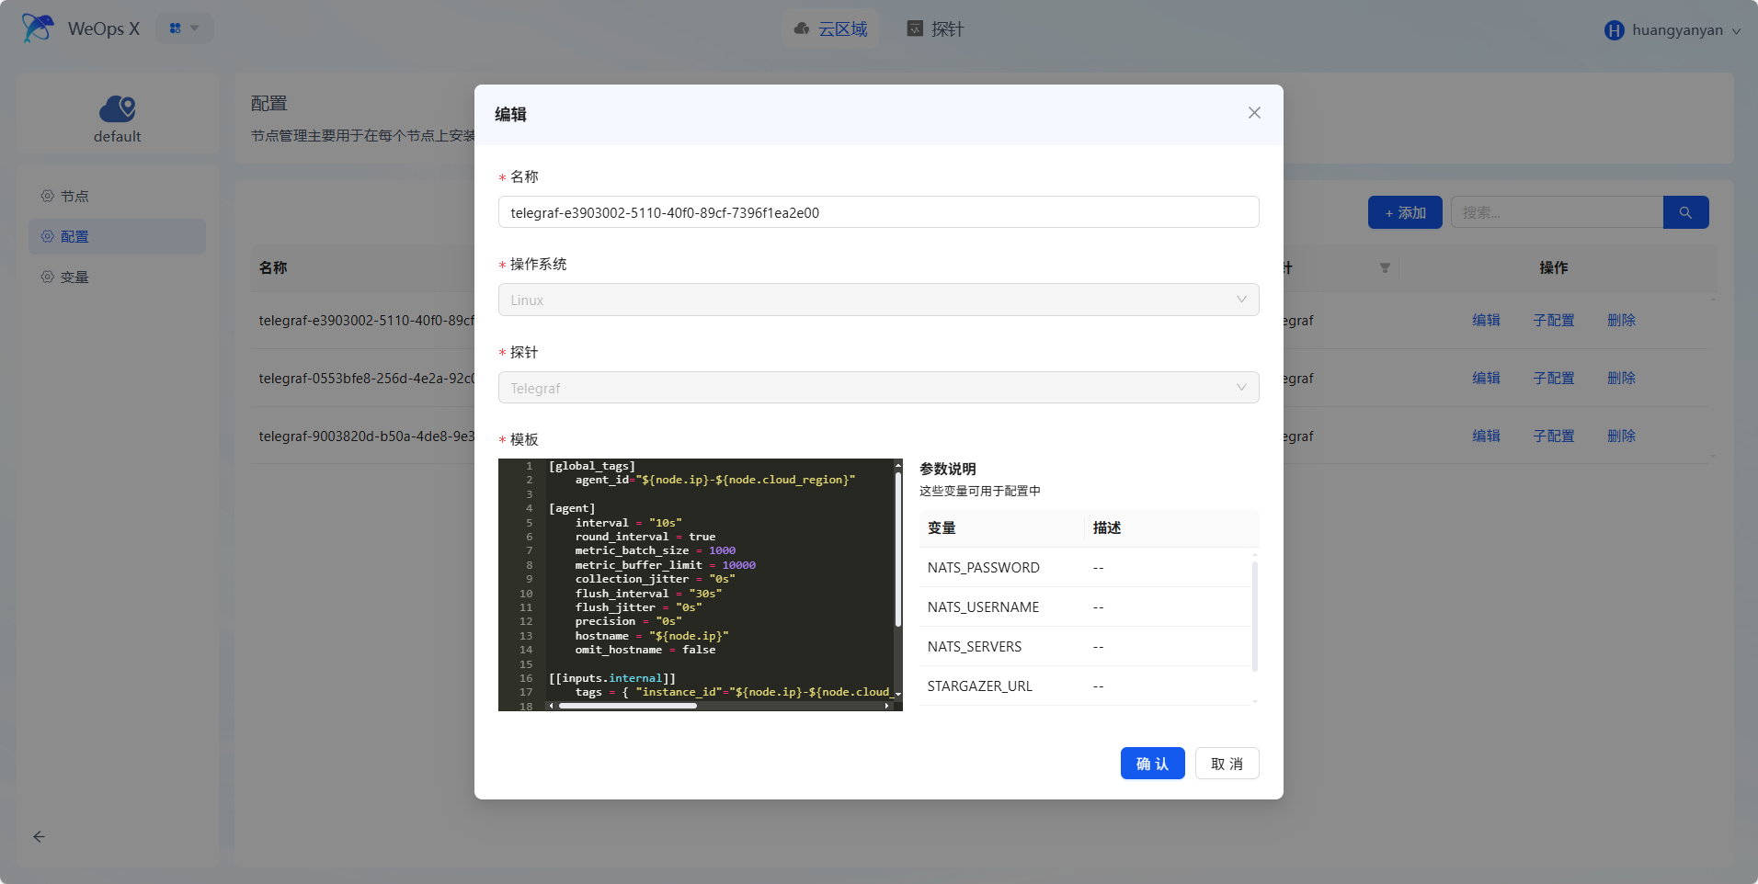
Task: Click the gear icon beside 节点
Action: [48, 197]
